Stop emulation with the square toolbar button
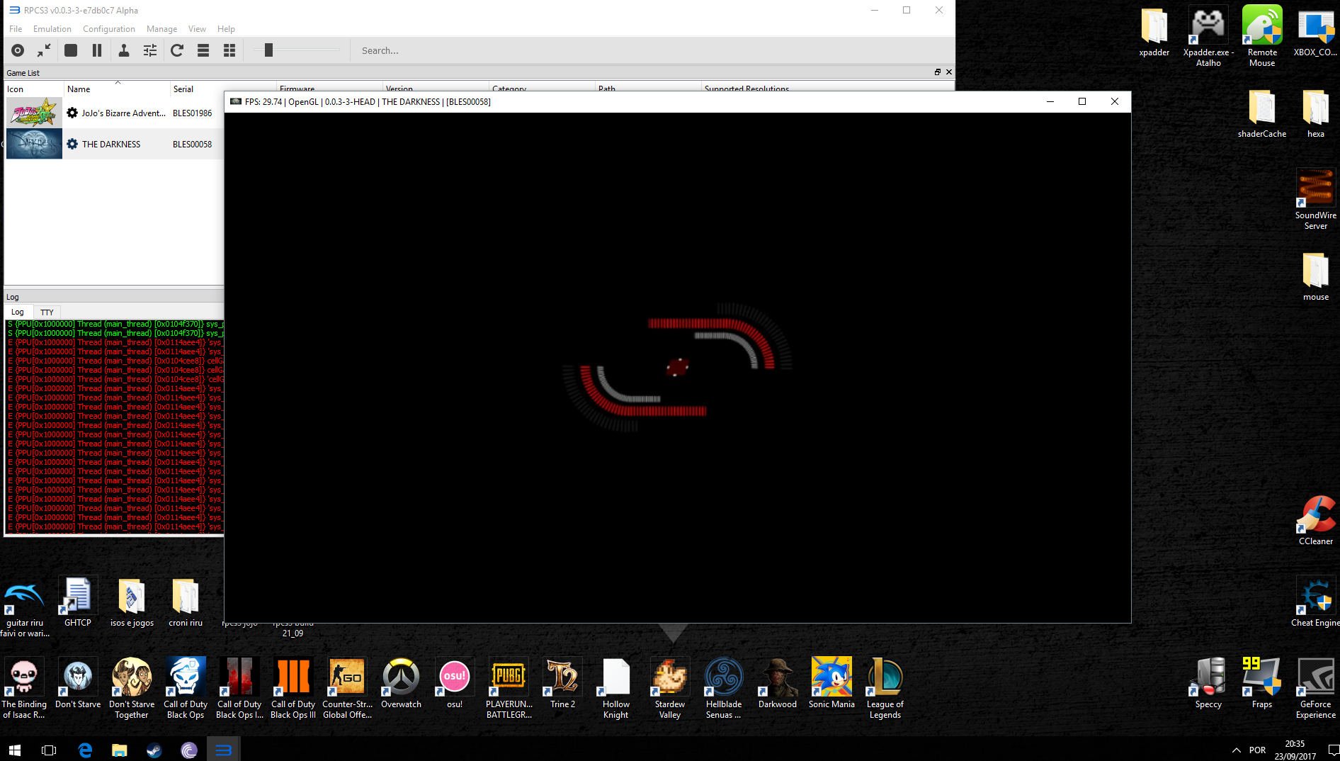The width and height of the screenshot is (1340, 761). coord(71,50)
